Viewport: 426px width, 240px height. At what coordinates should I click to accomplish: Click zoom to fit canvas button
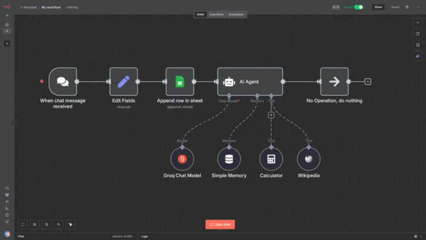pyautogui.click(x=22, y=225)
